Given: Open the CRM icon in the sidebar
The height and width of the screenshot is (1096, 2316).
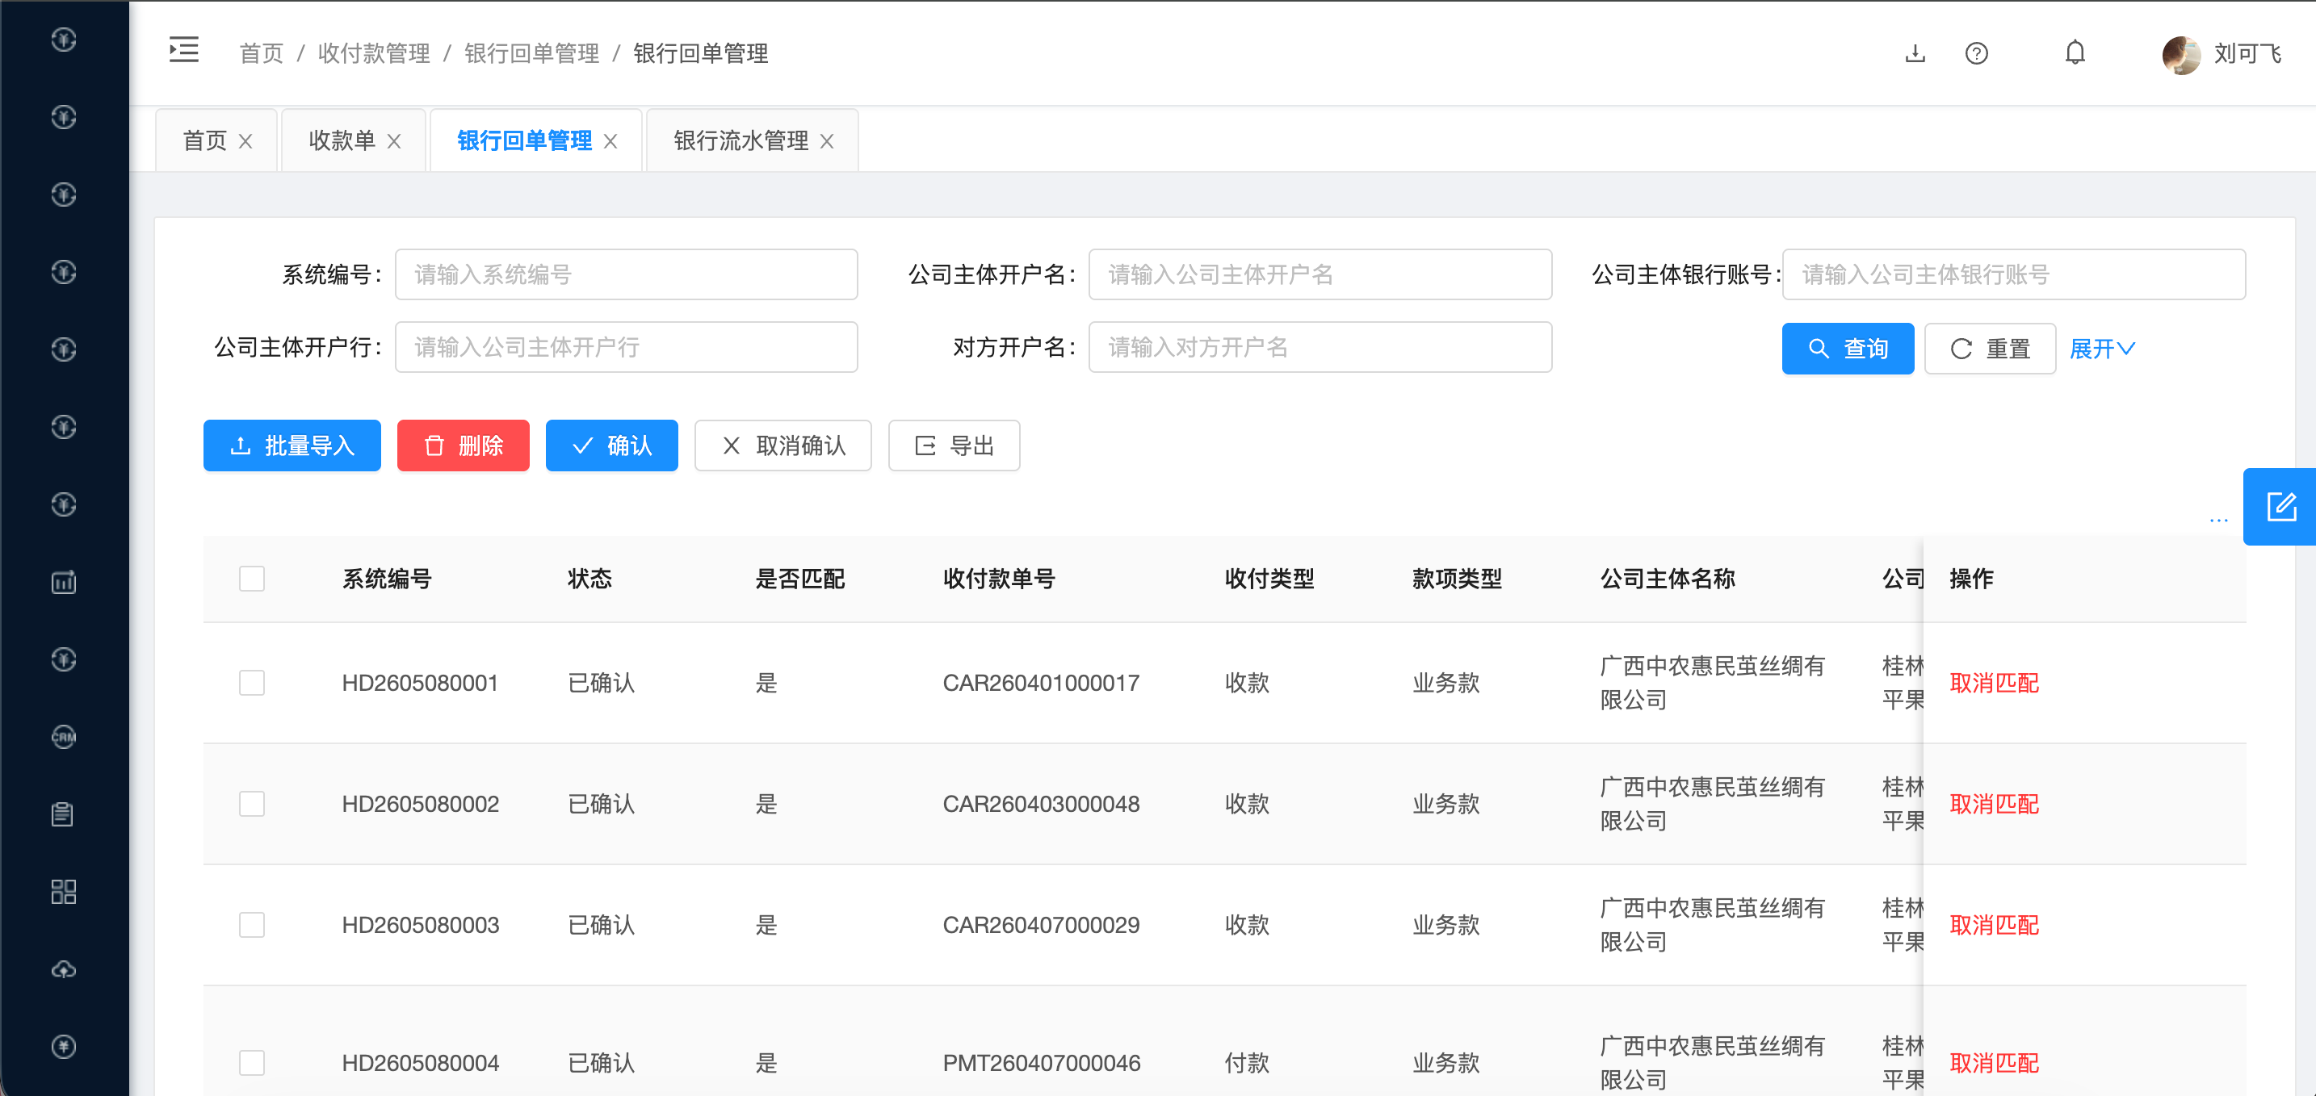Looking at the screenshot, I should pyautogui.click(x=64, y=737).
